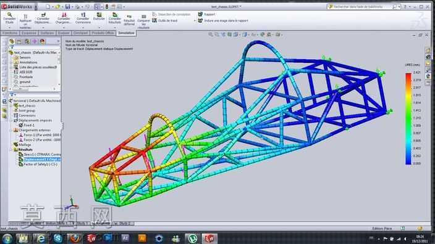Image resolution: width=435 pixels, height=244 pixels.
Task: Select Déplacements imposés node
Action: (x=33, y=120)
